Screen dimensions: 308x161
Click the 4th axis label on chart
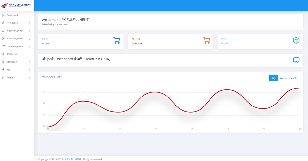(x=156, y=129)
